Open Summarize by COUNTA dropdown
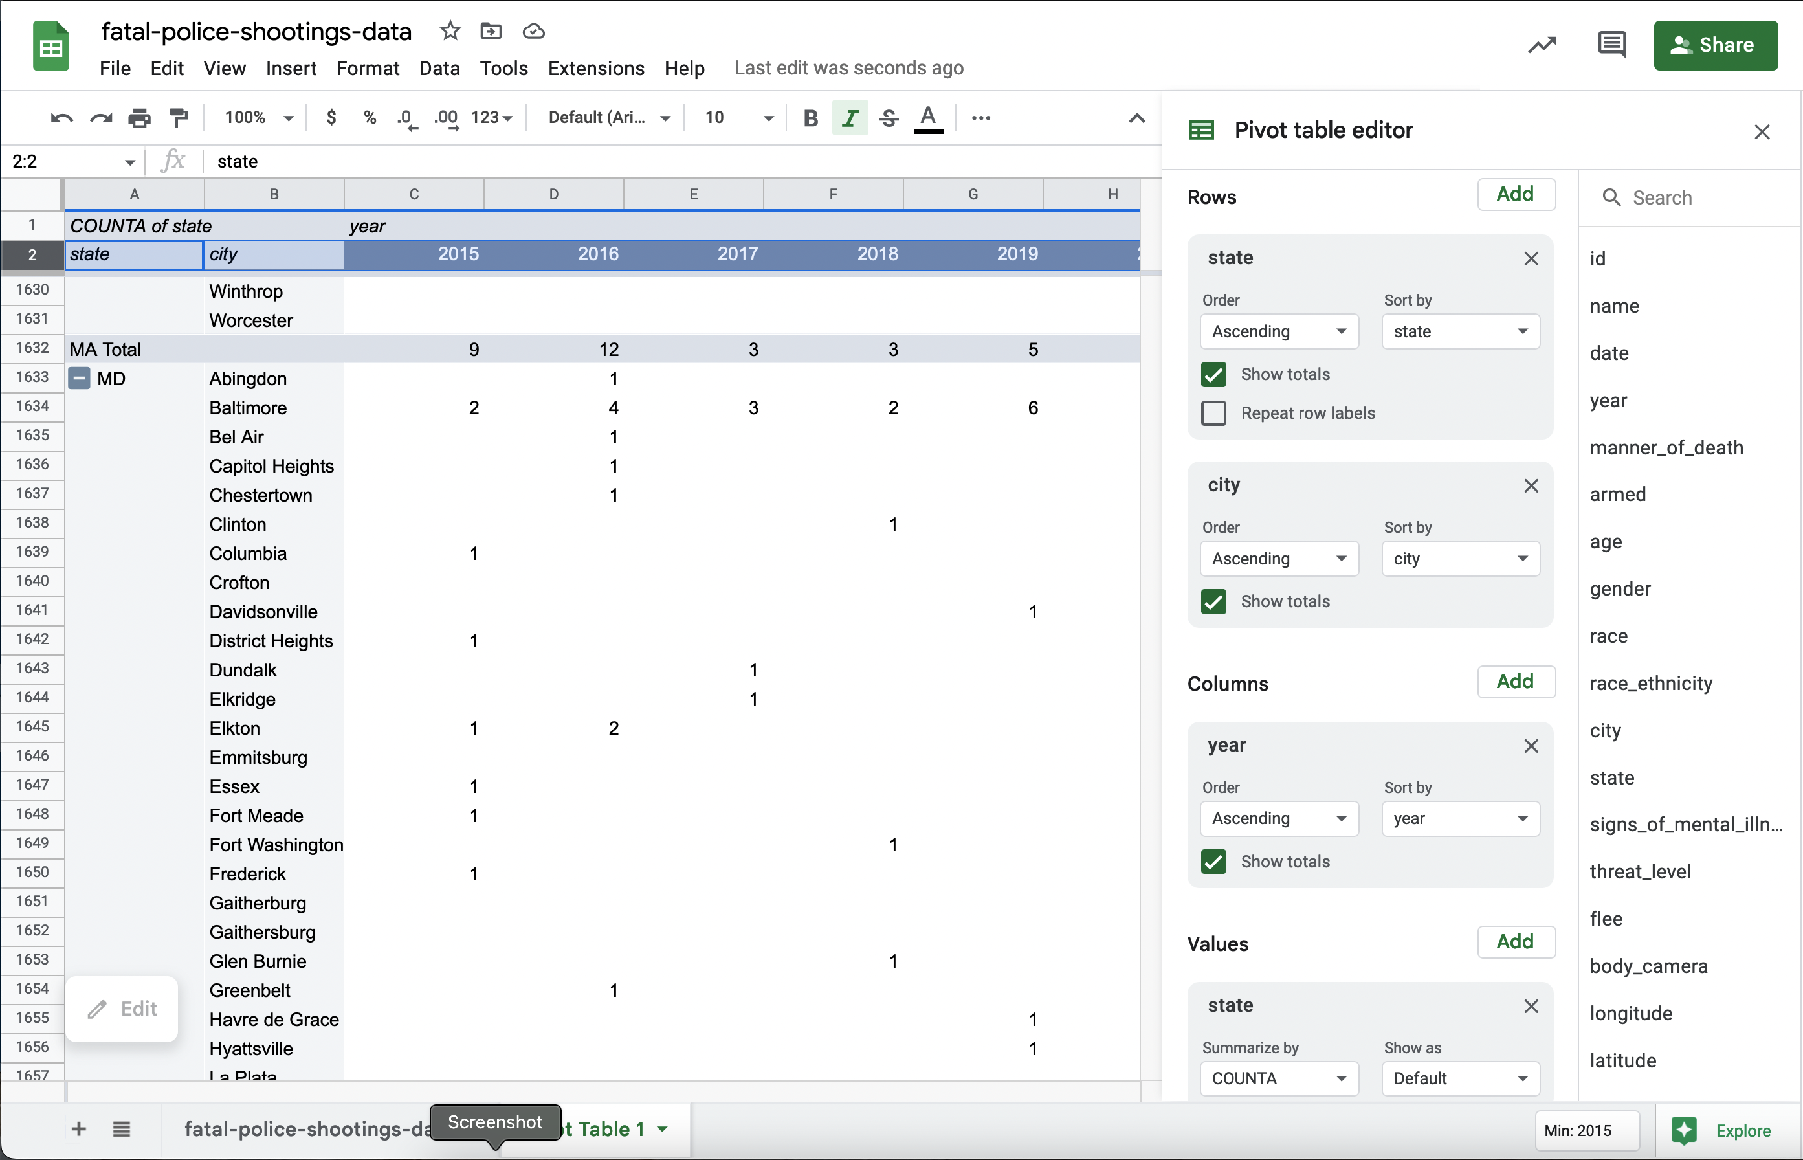This screenshot has height=1160, width=1803. click(x=1279, y=1078)
